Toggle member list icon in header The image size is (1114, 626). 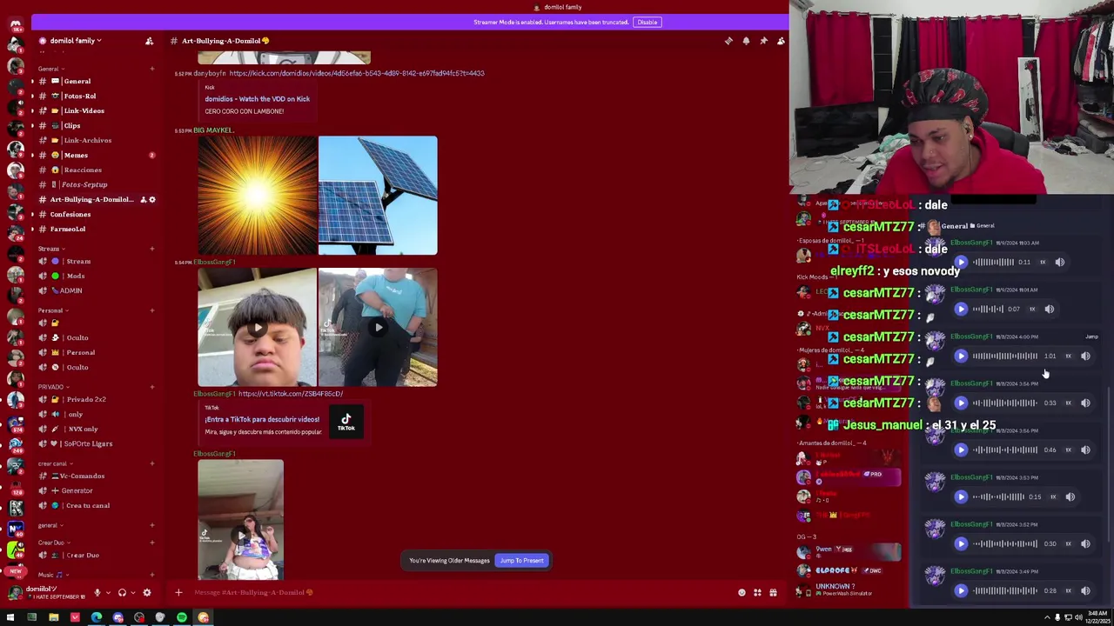781,41
